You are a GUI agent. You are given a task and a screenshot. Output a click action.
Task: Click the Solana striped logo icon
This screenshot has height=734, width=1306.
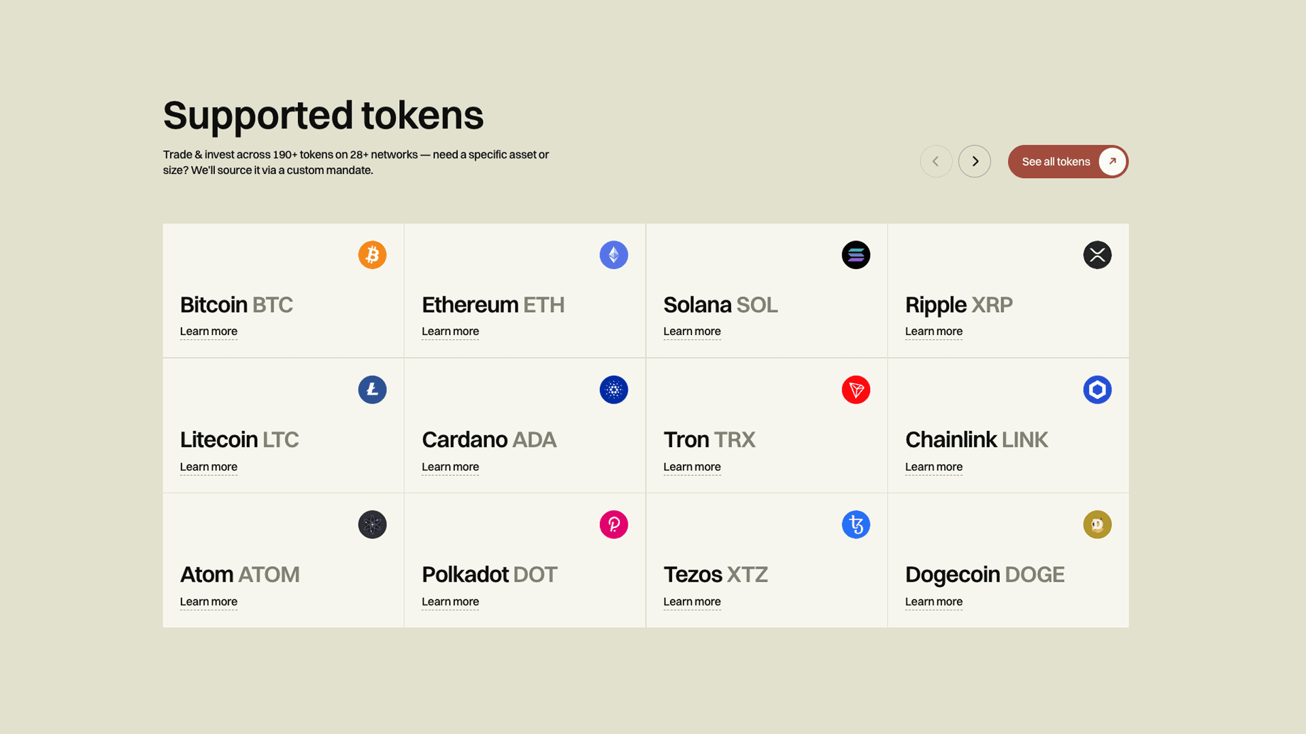click(856, 255)
